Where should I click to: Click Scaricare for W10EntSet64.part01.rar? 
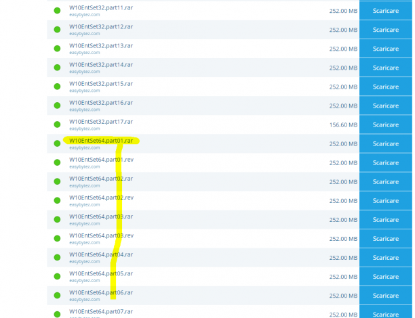click(386, 144)
